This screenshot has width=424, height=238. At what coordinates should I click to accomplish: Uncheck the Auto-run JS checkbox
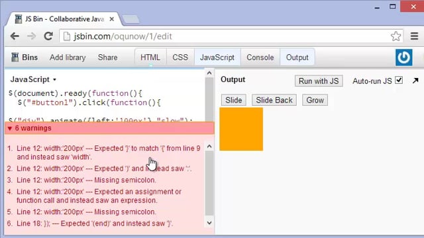(399, 80)
